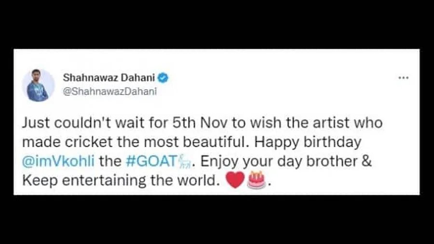Open Shahnawaz Dahani's profile picture
Image resolution: width=434 pixels, height=244 pixels.
tap(38, 85)
